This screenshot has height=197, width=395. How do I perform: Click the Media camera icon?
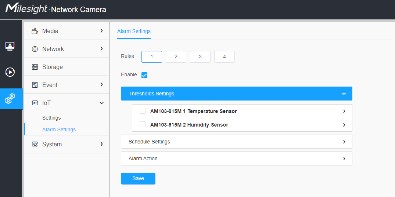[x=35, y=31]
